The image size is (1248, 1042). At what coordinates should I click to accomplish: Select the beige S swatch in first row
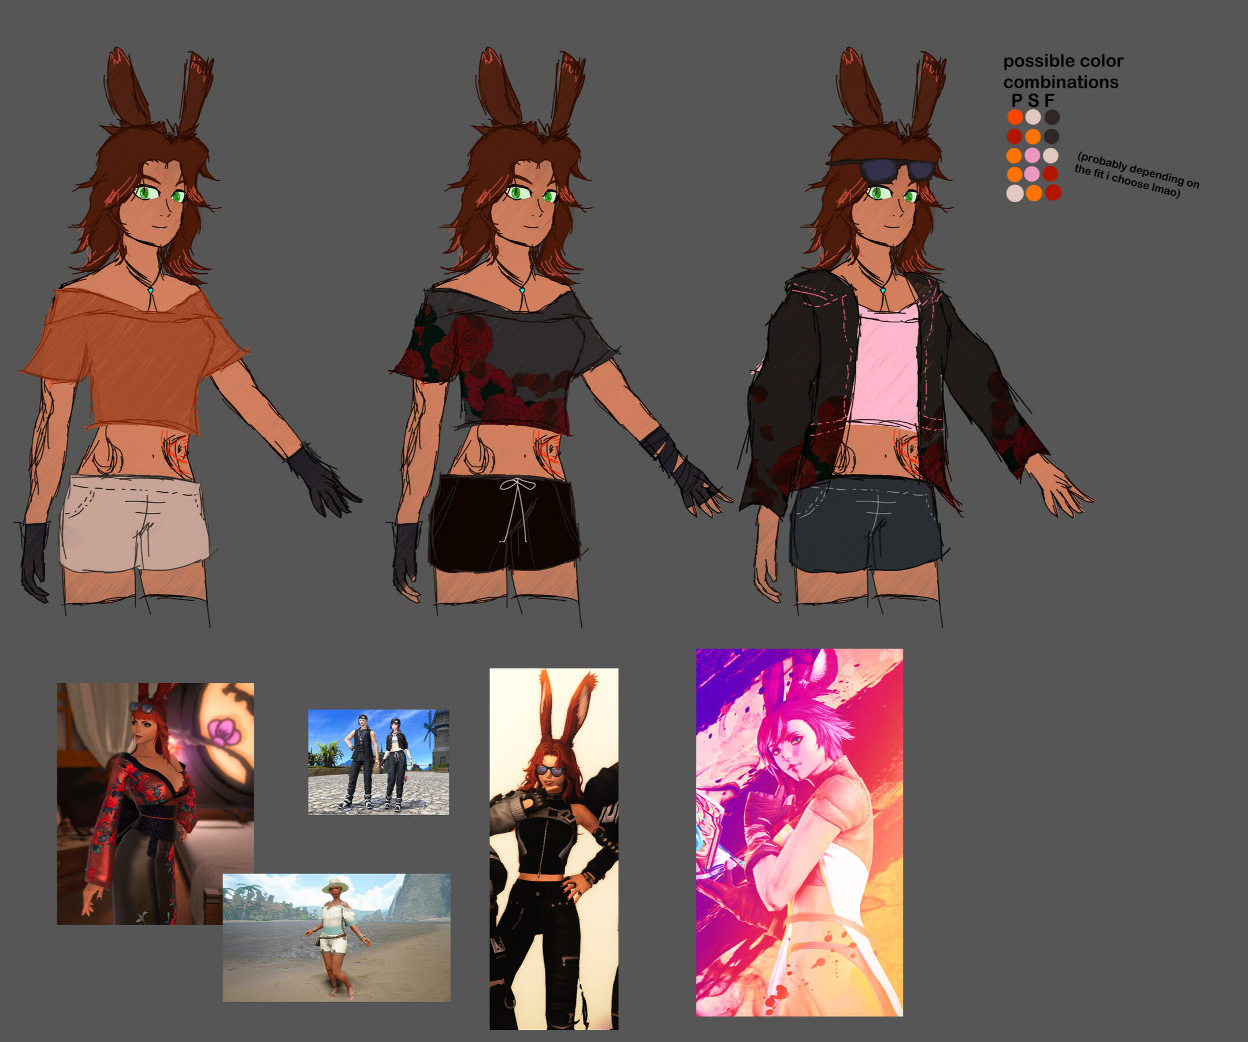(x=1034, y=117)
